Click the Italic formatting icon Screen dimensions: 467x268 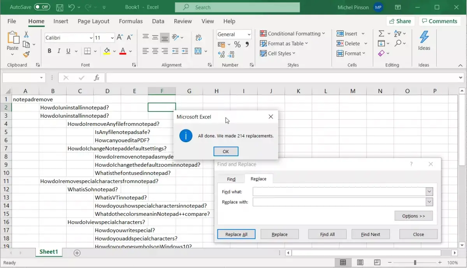pos(59,51)
